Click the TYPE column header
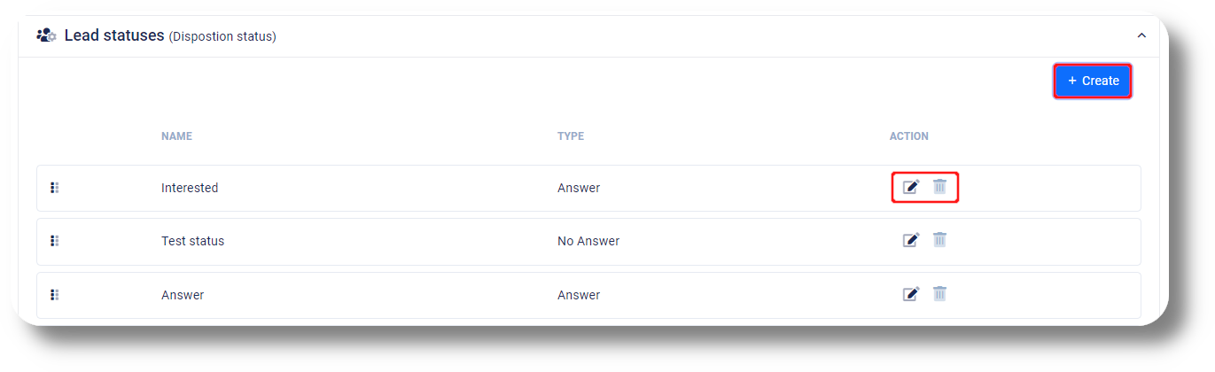This screenshot has width=1215, height=372. click(x=571, y=136)
